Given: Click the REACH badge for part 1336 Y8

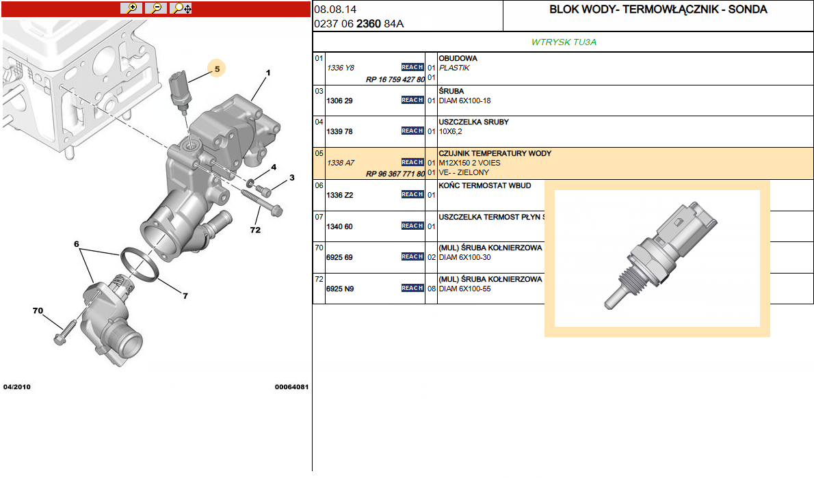Looking at the screenshot, I should (x=412, y=68).
